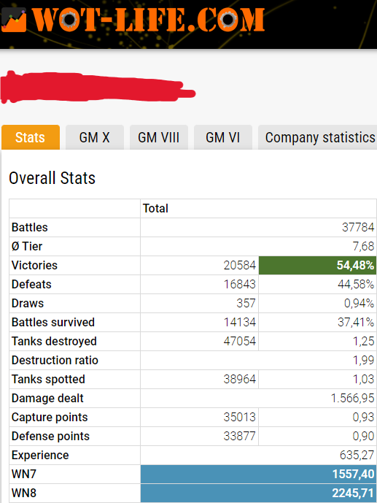Click the draws percentage 0,94%
This screenshot has height=503, width=377.
359,303
